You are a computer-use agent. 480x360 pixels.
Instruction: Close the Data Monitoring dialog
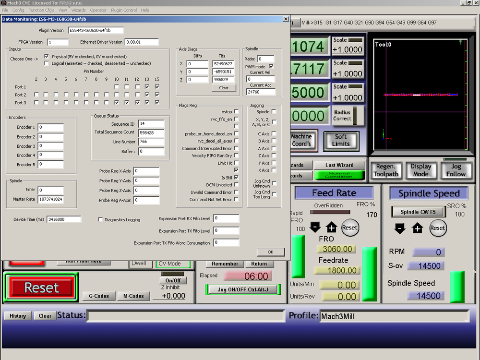[x=286, y=19]
